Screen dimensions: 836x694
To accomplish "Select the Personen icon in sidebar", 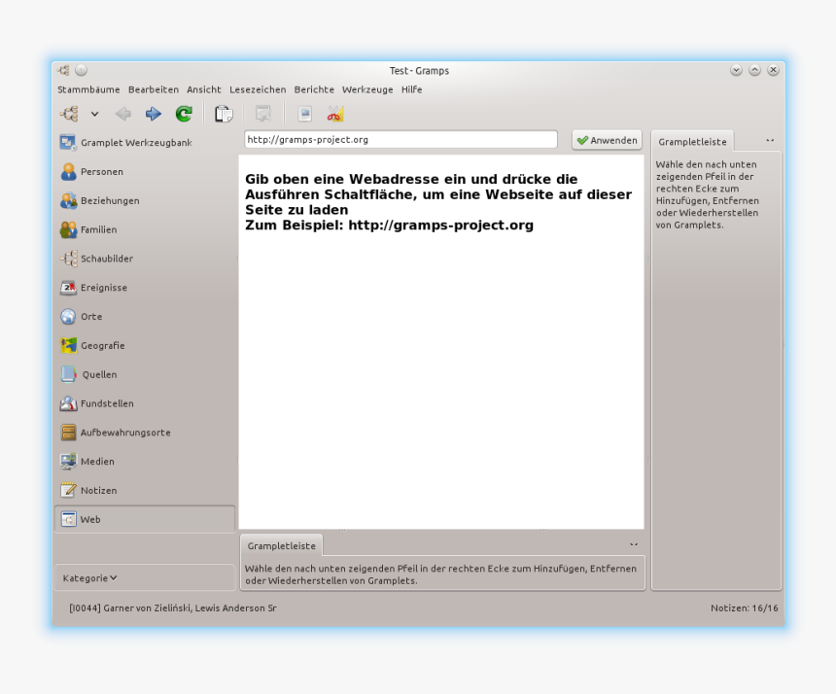I will [68, 172].
